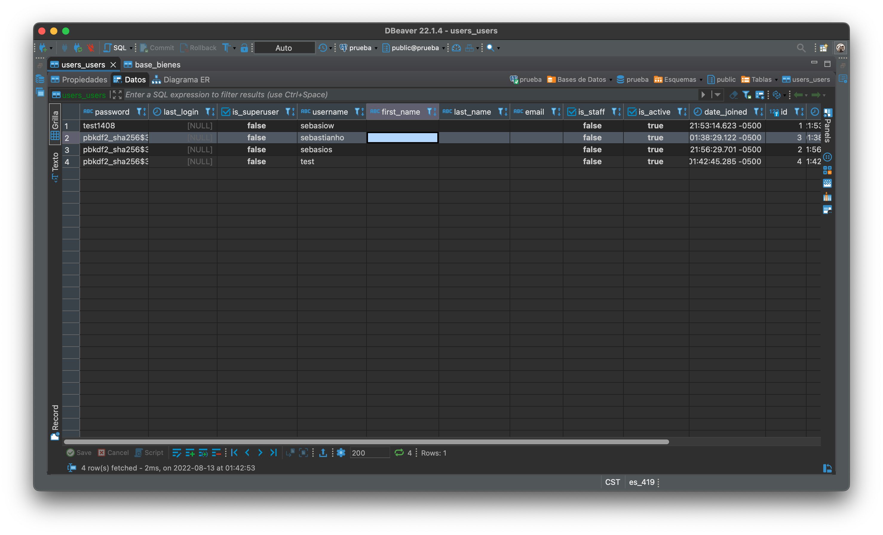Click the SQL editor button

115,48
